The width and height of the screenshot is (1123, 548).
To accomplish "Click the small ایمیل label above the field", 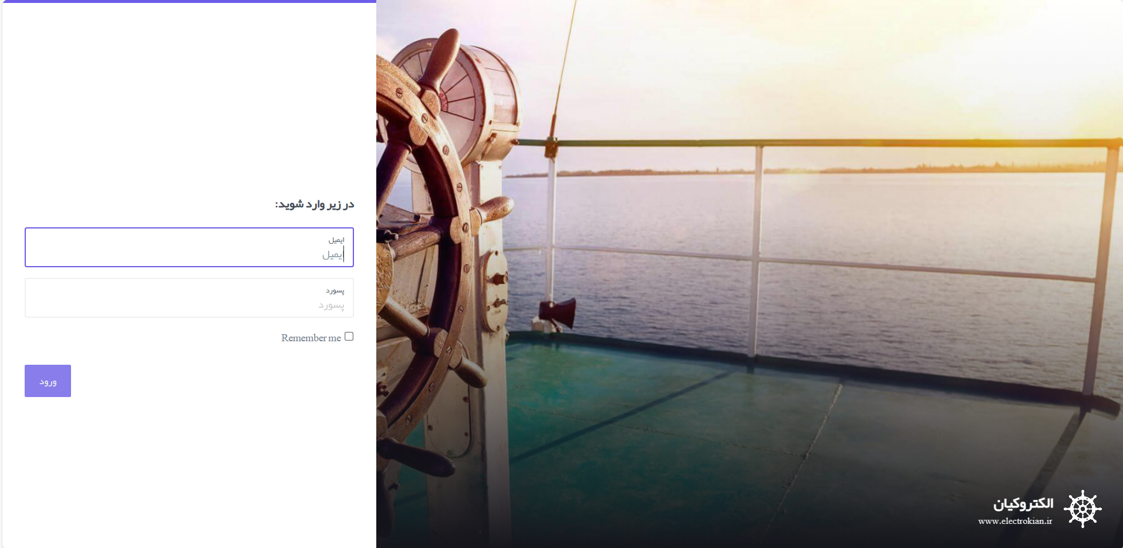I will (336, 240).
